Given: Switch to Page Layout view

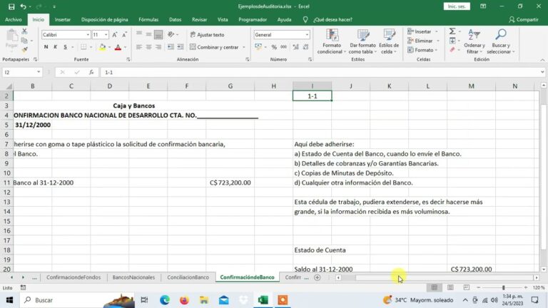Looking at the screenshot, I should click(x=450, y=287).
